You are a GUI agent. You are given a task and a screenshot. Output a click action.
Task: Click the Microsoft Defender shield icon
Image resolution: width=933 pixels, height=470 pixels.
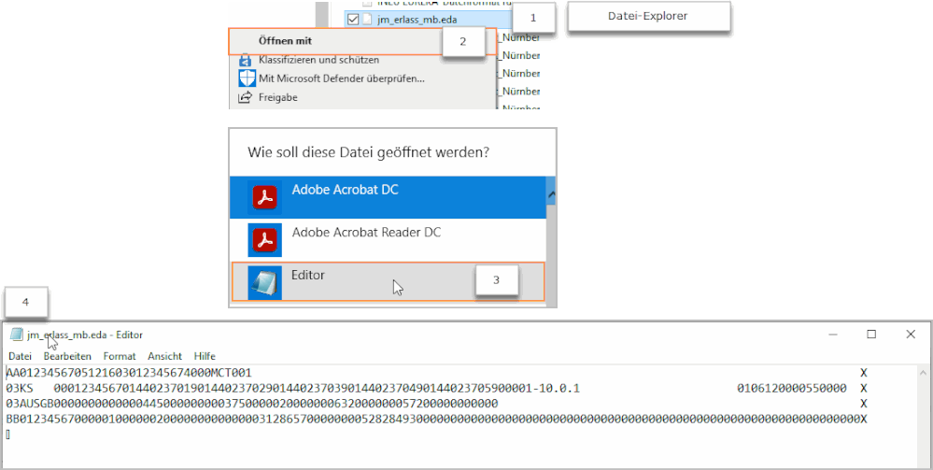point(247,78)
